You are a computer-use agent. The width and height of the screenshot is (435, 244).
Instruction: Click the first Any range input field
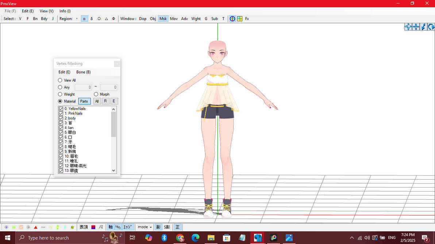83,87
